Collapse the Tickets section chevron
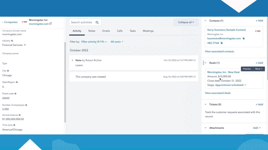 pos(205,104)
